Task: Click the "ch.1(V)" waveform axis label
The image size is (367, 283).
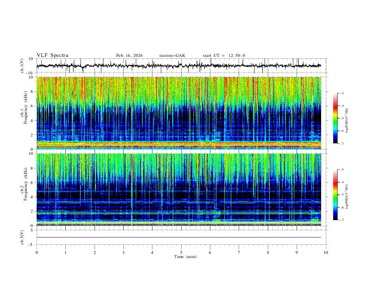Action: [x=22, y=66]
